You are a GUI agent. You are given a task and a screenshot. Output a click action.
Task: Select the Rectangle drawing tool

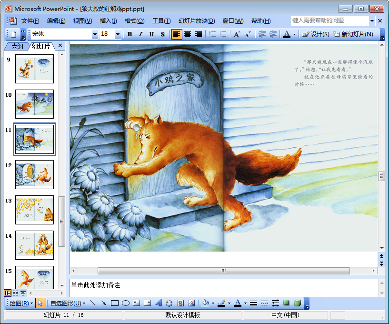[x=115, y=303]
